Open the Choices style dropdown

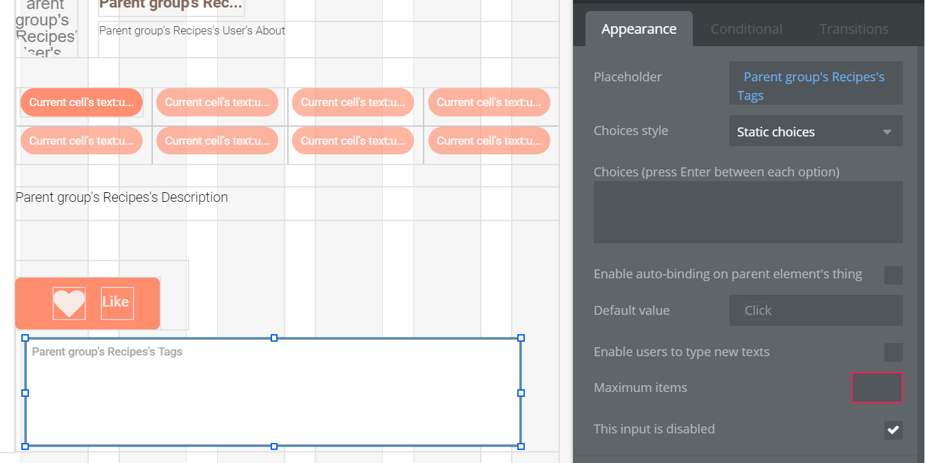(815, 132)
